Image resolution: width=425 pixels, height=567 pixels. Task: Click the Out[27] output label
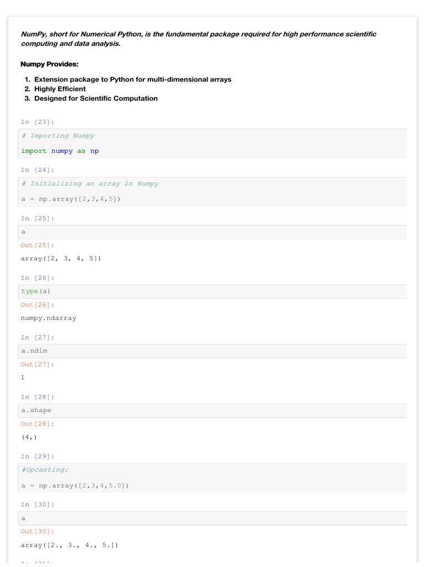38,364
